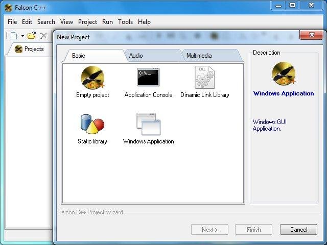Switch to the Audio tab
This screenshot has width=327, height=245.
coord(153,56)
